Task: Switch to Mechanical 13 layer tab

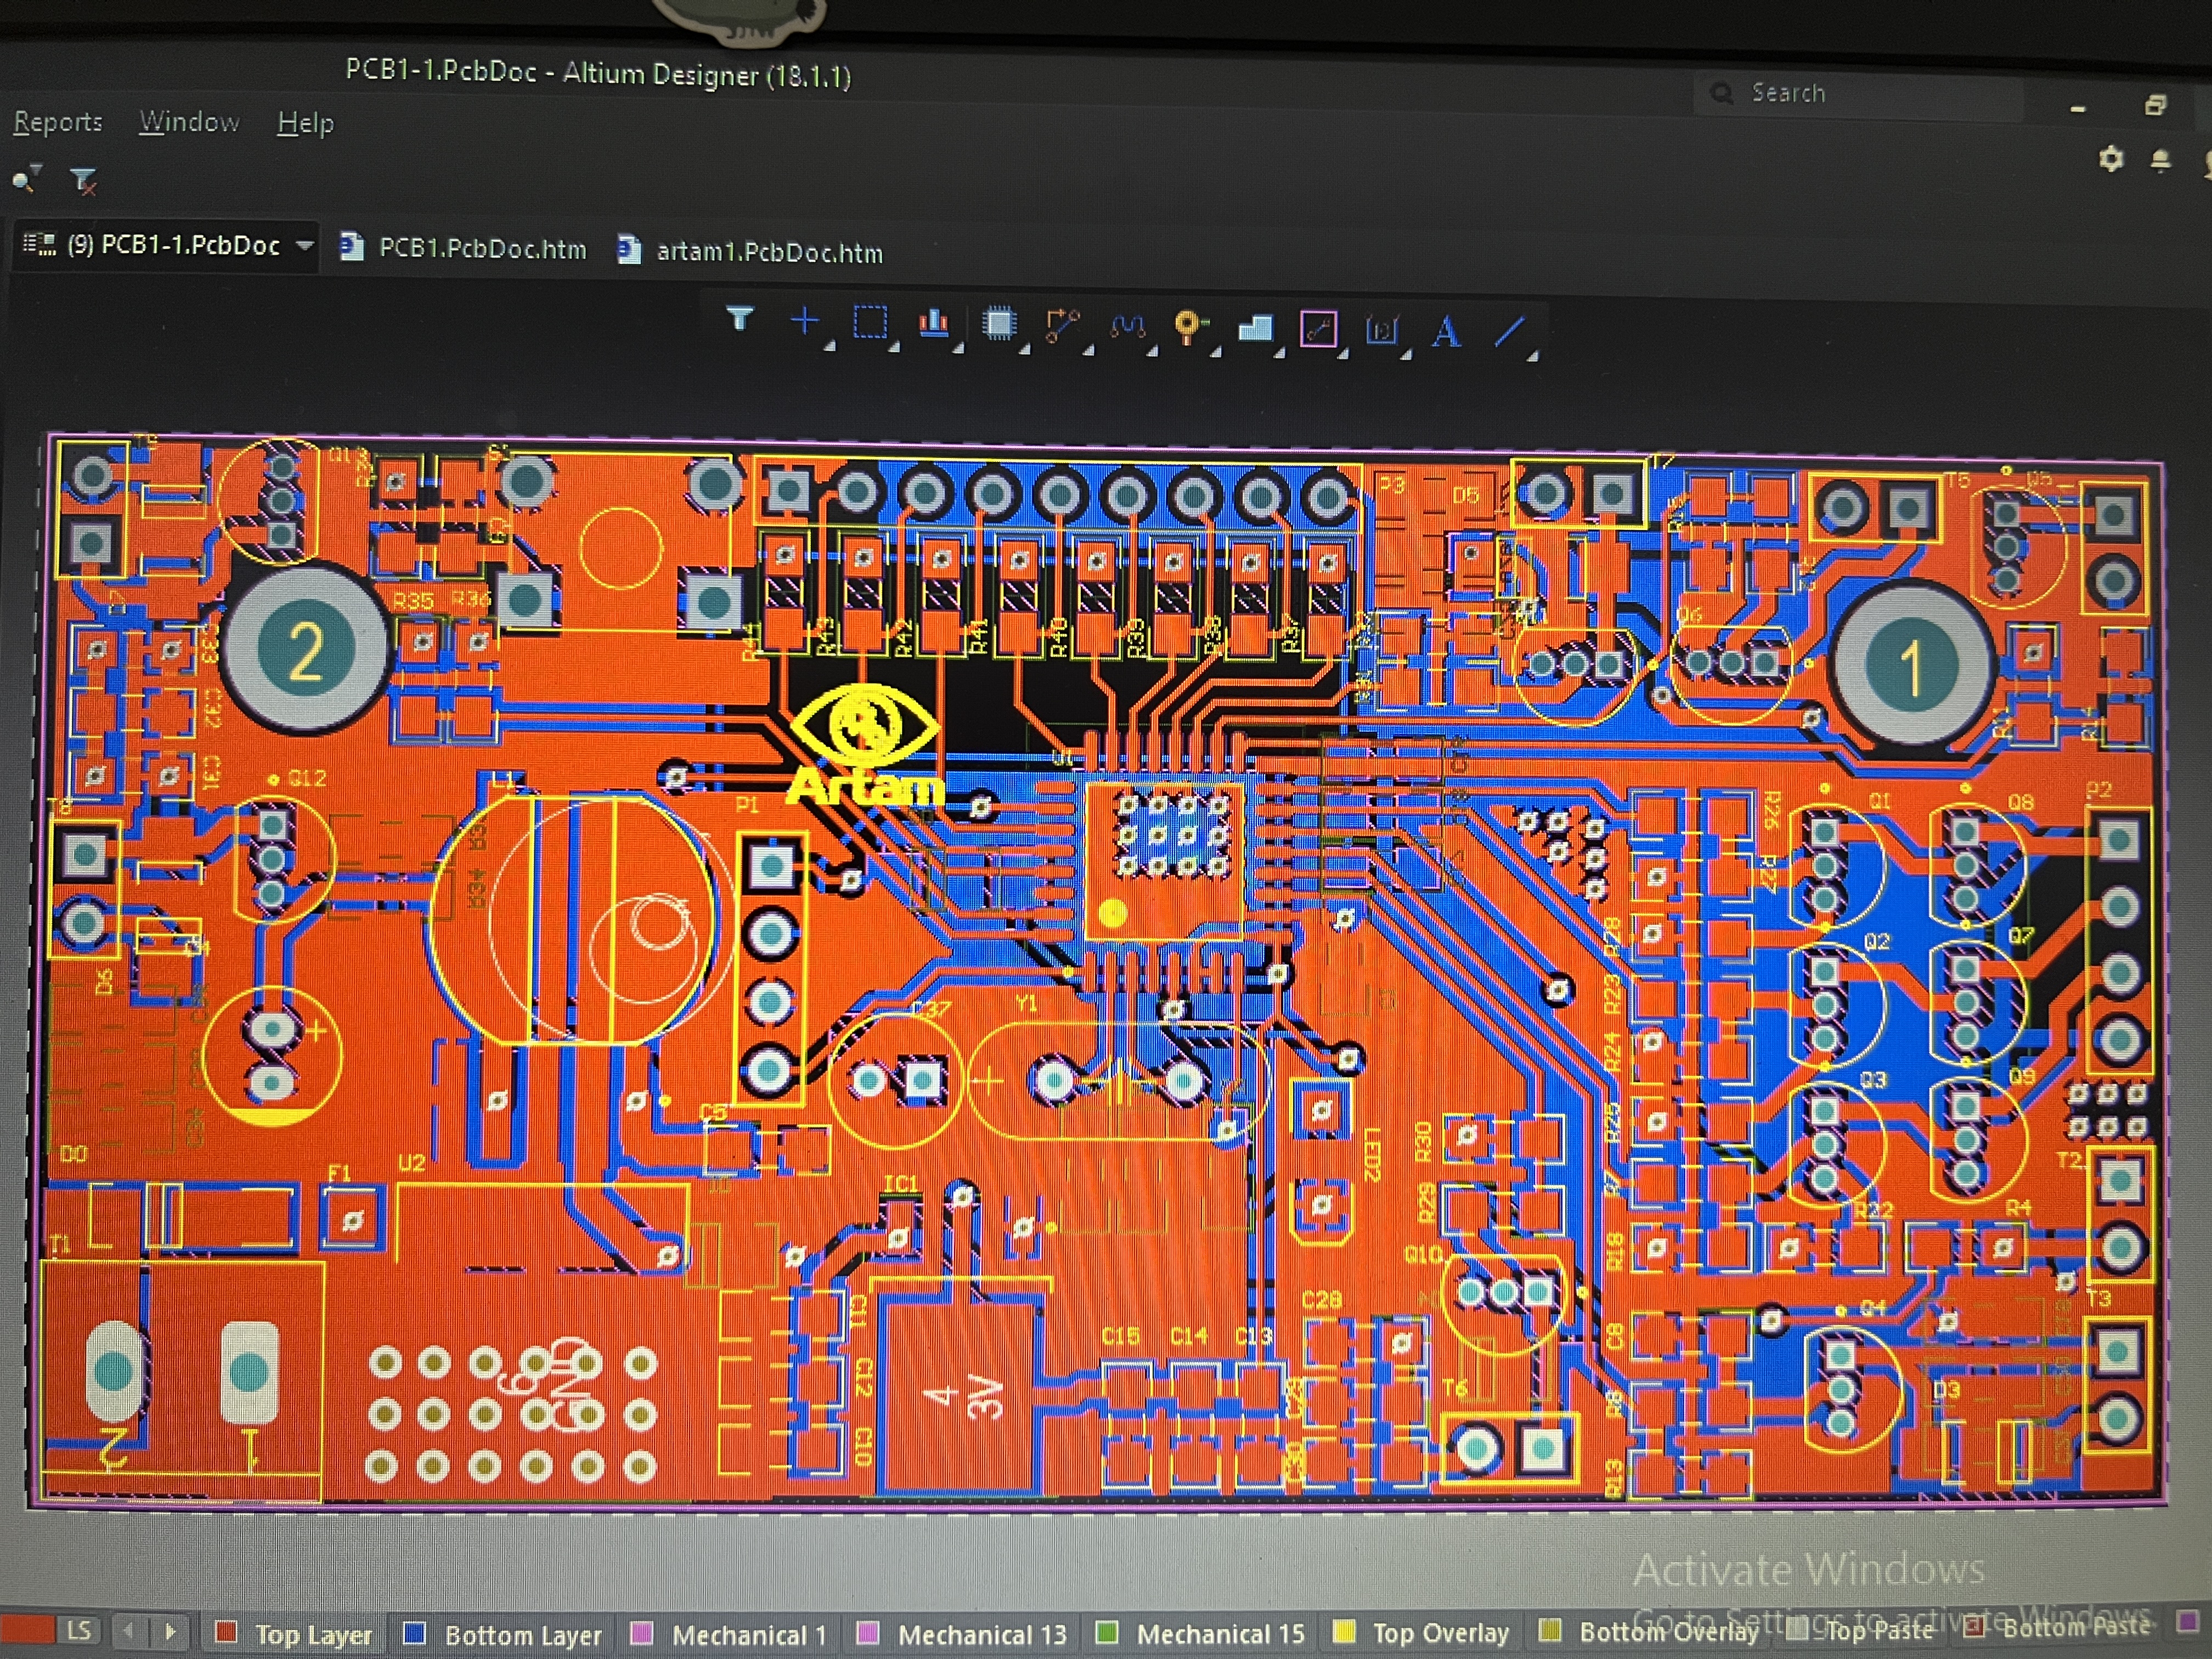Action: 964,1634
